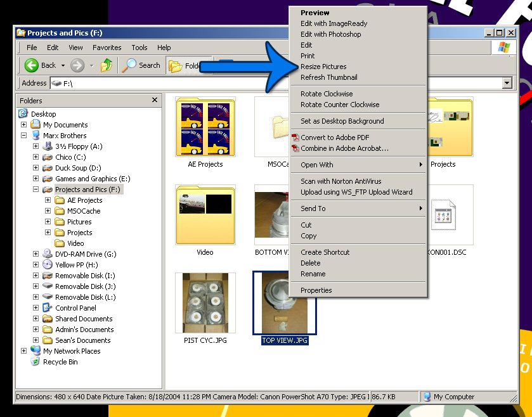Expand the DVD-RAM Drive (G:) node

36,253
